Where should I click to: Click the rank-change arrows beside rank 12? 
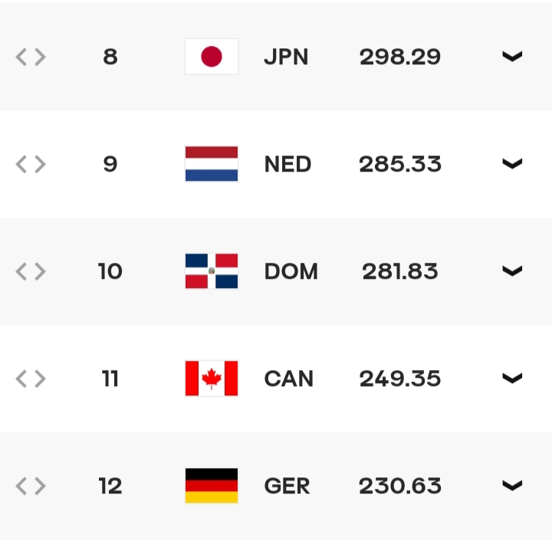pos(31,486)
